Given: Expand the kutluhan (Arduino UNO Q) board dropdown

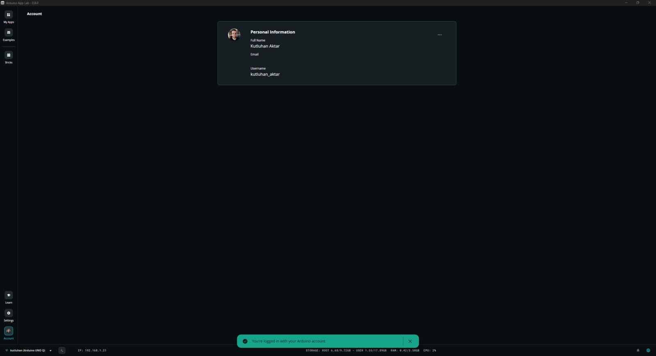Looking at the screenshot, I should 50,351.
